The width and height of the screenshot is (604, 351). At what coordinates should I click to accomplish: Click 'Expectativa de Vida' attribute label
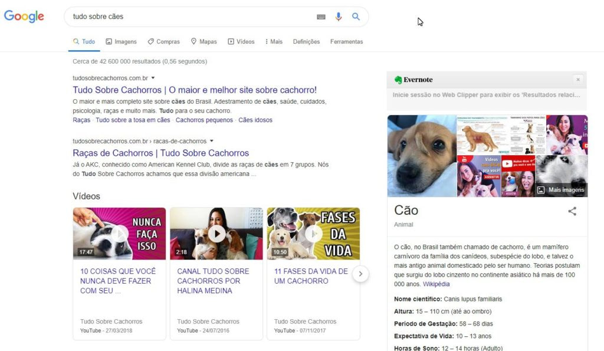[x=424, y=336]
